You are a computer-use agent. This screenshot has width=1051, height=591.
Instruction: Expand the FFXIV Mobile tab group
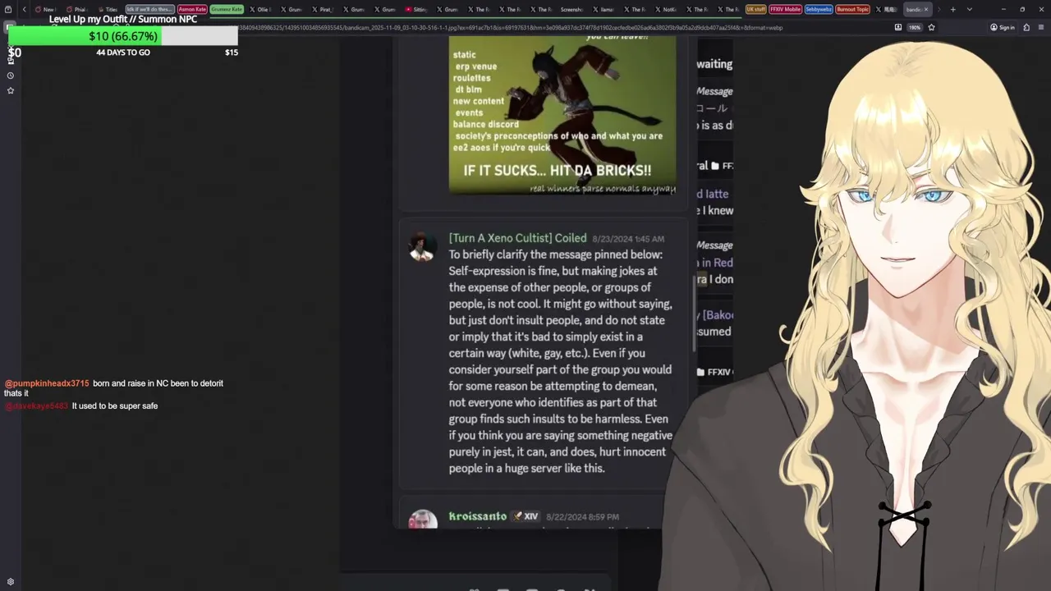click(x=785, y=9)
